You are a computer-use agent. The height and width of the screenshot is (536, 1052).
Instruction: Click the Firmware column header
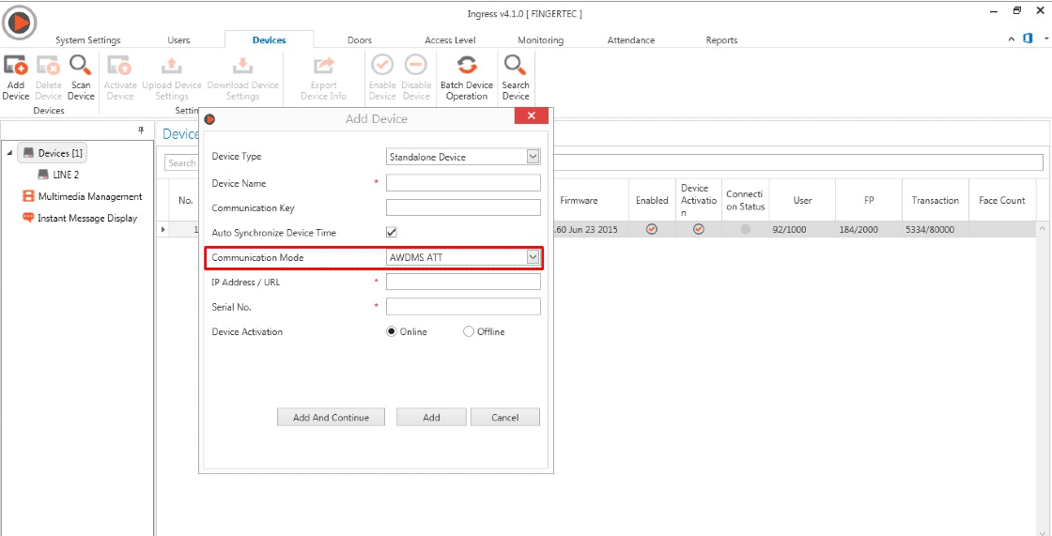(579, 200)
